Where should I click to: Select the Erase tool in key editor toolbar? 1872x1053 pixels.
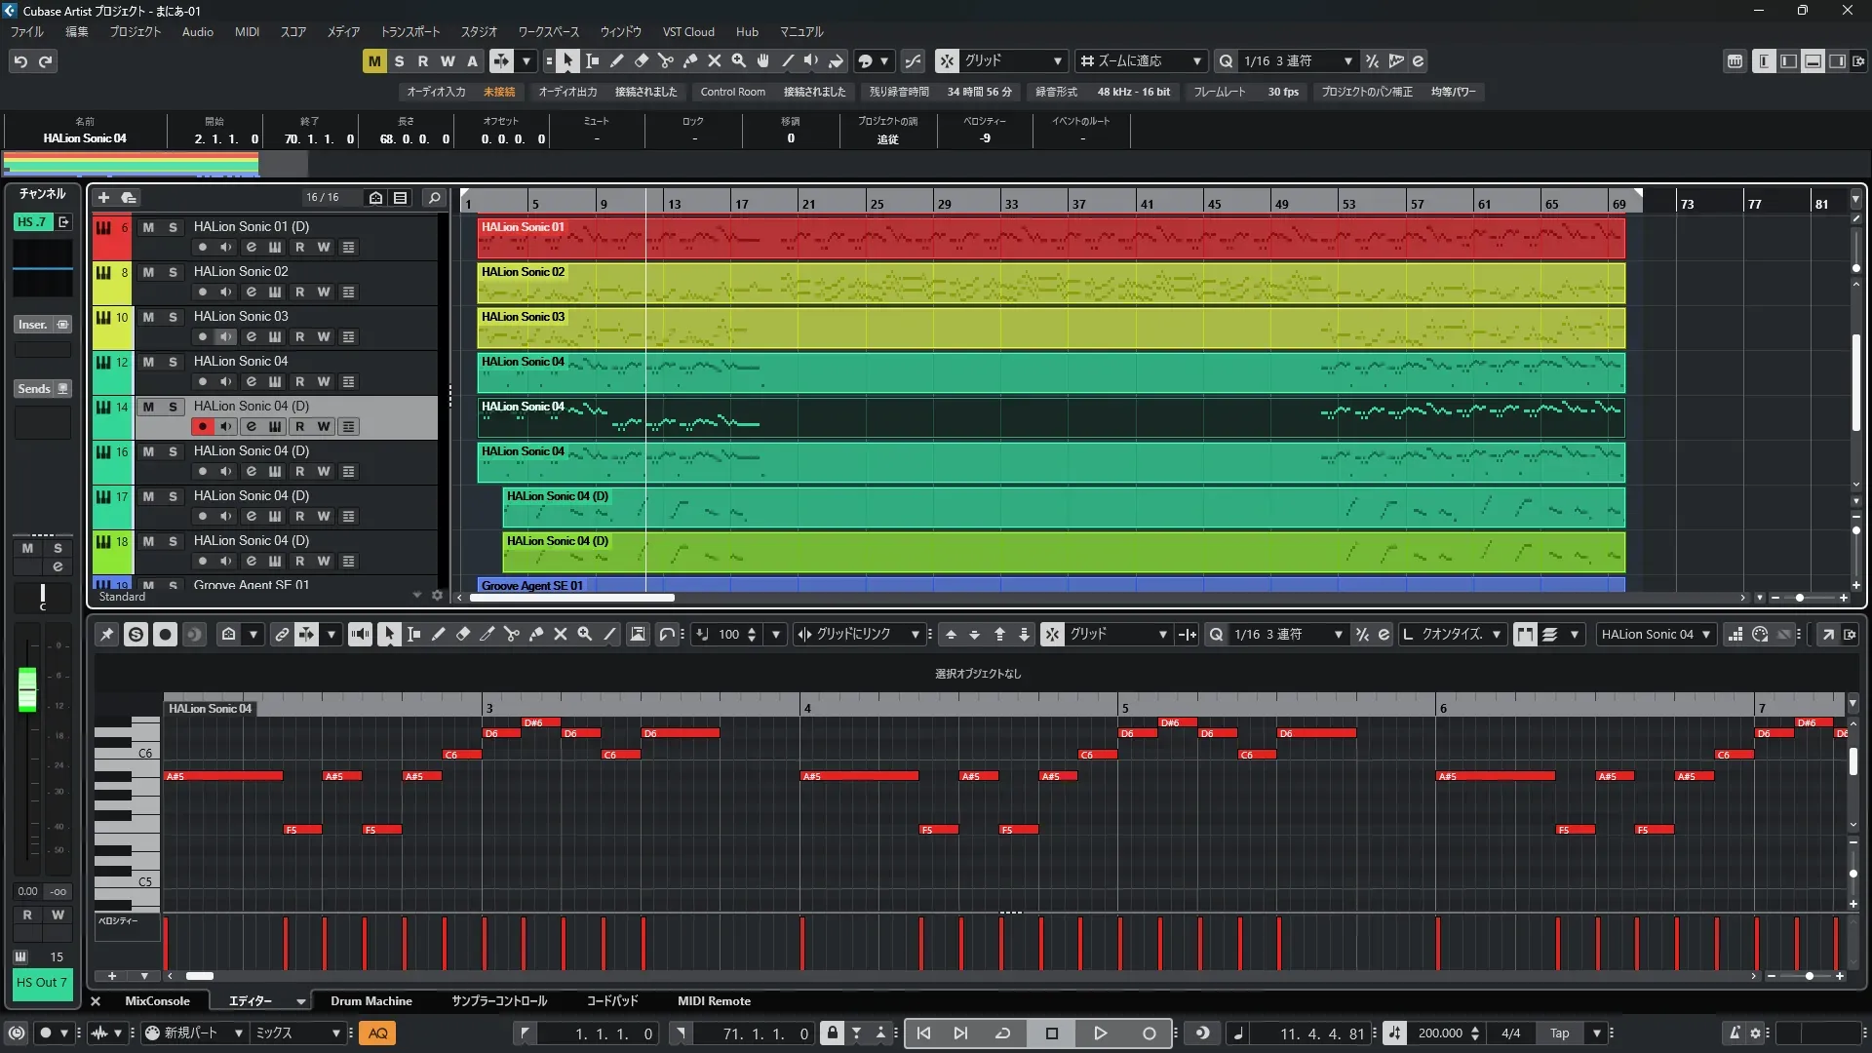pos(463,635)
